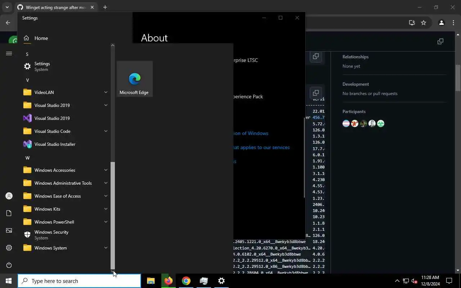Click taskbar clock showing 11:28 AM
This screenshot has width=461, height=288.
pyautogui.click(x=430, y=281)
